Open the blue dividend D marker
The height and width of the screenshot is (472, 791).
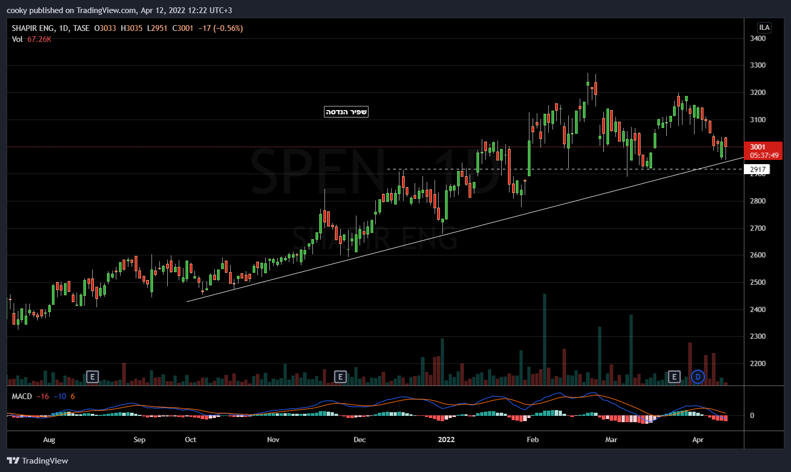(x=698, y=377)
